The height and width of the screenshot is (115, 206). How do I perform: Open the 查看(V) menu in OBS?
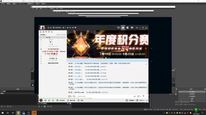pyautogui.click(x=15, y=4)
